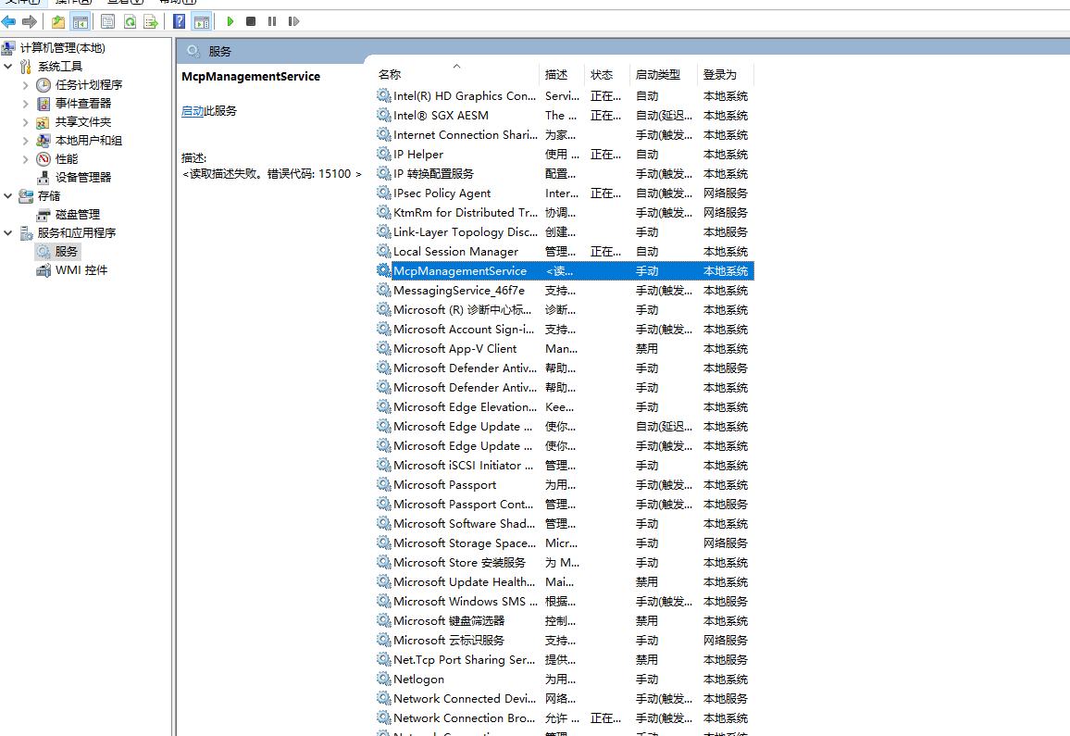Toggle the console tree pane icon

pyautogui.click(x=81, y=22)
